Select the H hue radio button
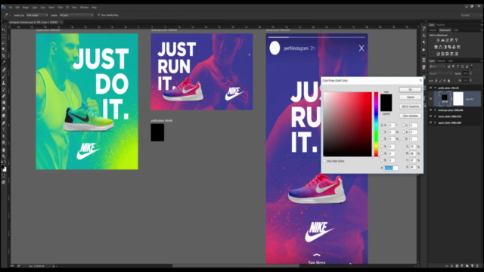484x272 pixels. 382,125
